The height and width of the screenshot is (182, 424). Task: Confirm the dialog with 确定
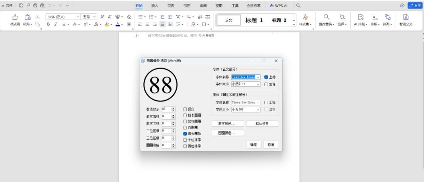[x=254, y=145]
